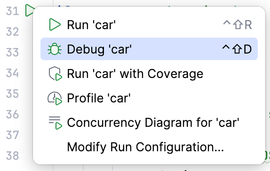Click the bug icon for Debug 'car'
270x171 pixels.
55,49
